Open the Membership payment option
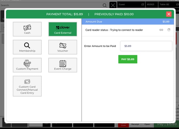Viewport: 179px width, 129px height. (x=27, y=47)
